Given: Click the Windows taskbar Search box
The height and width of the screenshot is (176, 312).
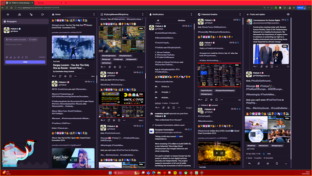Looking at the screenshot, I should 126,173.
